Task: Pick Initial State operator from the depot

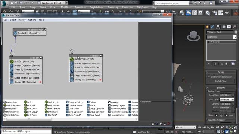Action: (52, 112)
